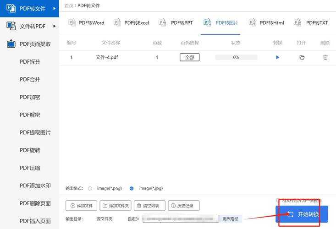
Task: Switch to PDF转图片 tab
Action: coord(220,23)
